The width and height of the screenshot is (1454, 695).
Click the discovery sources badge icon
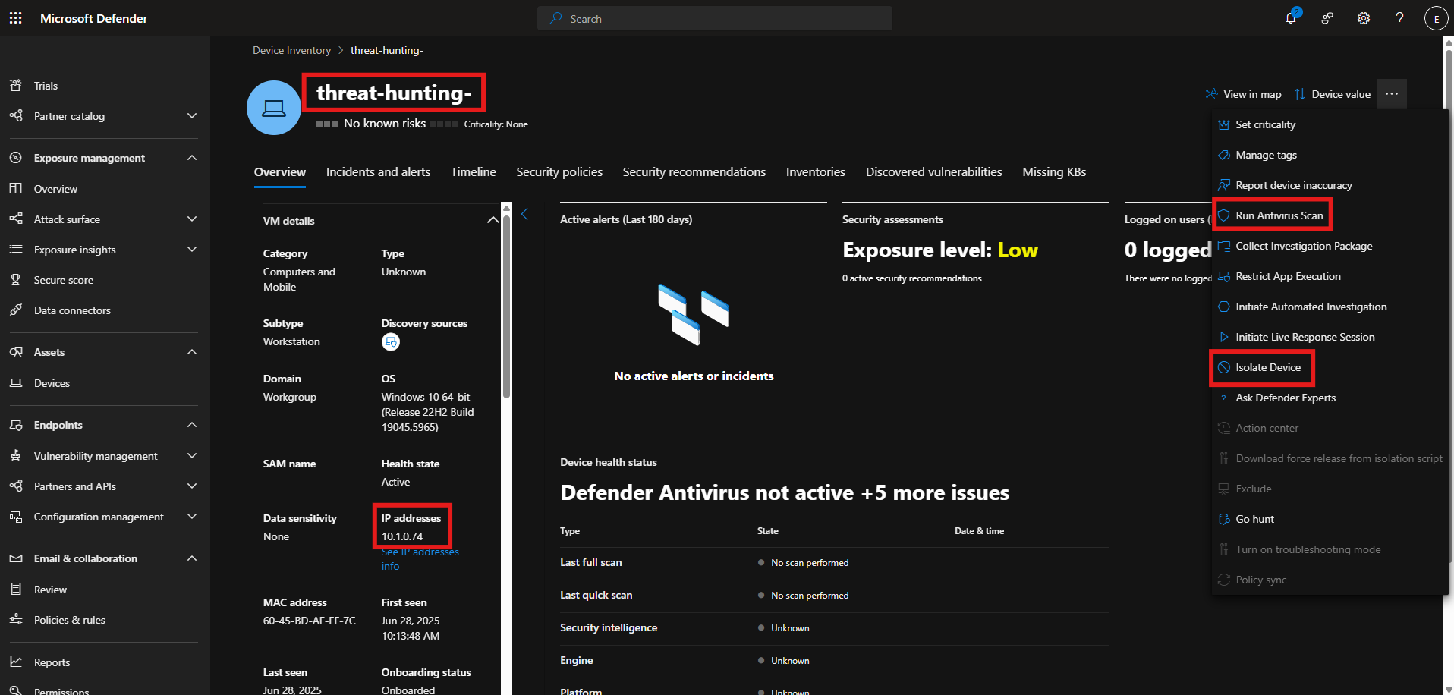click(391, 342)
